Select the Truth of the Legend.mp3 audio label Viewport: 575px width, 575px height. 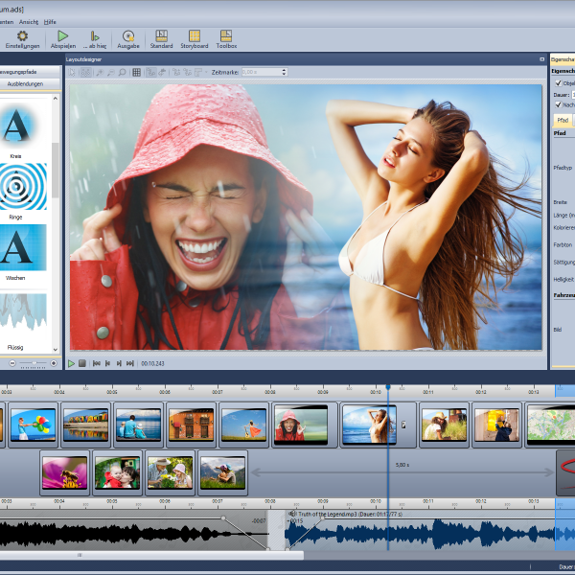click(x=350, y=514)
